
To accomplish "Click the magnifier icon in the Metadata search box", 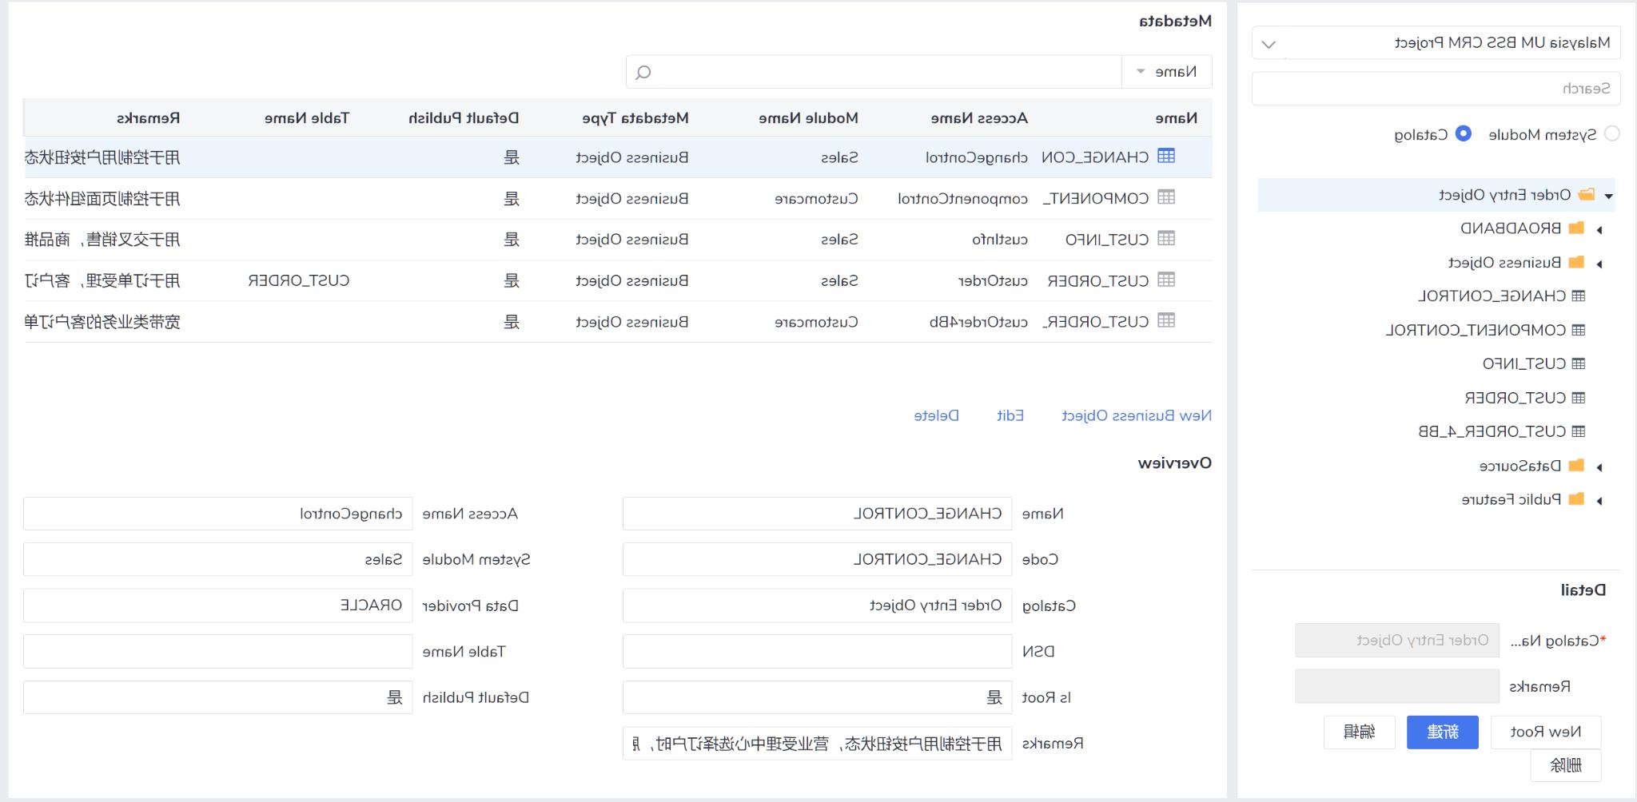I will pyautogui.click(x=643, y=73).
